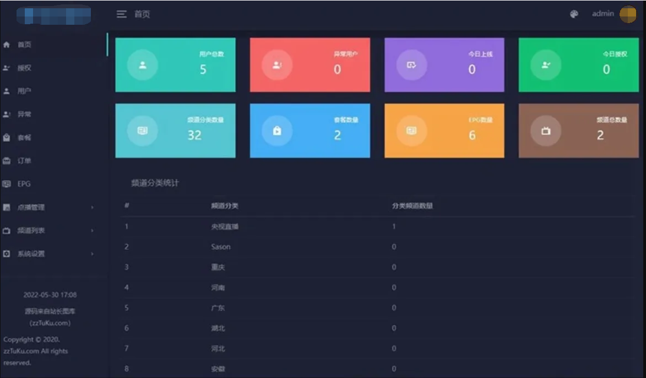Click the 央视直播 channel category row
This screenshot has height=378, width=646.
click(x=225, y=226)
